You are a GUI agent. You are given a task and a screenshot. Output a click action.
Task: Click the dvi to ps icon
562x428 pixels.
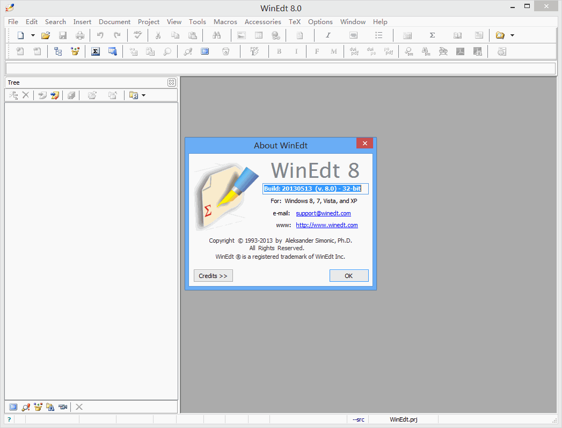(371, 52)
